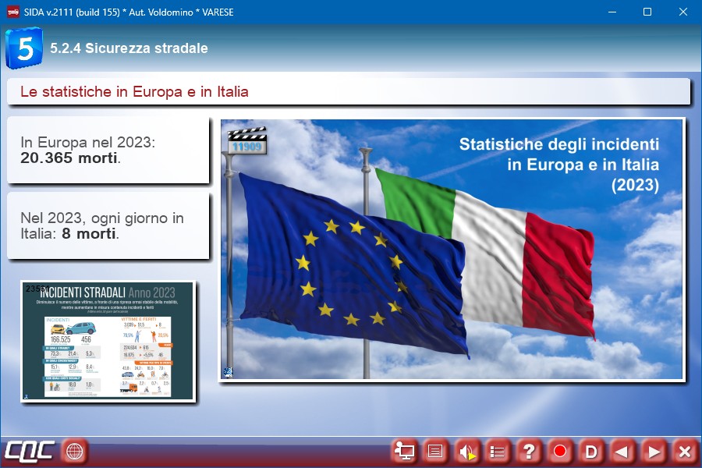Click the chapter 5 blue cube icon
The image size is (702, 468).
(x=25, y=48)
